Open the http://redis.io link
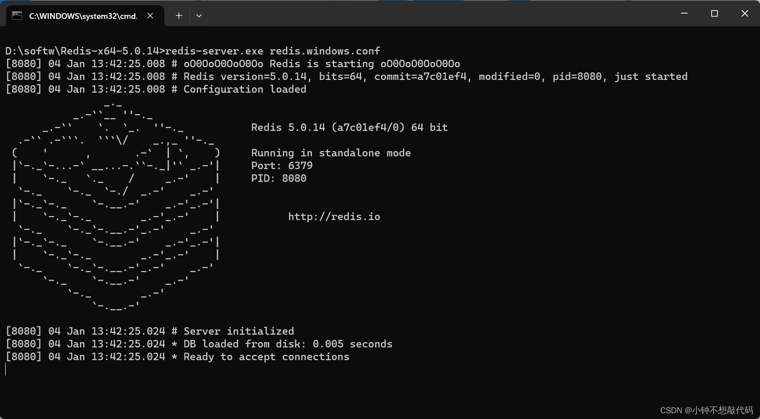The width and height of the screenshot is (760, 419). (x=334, y=216)
